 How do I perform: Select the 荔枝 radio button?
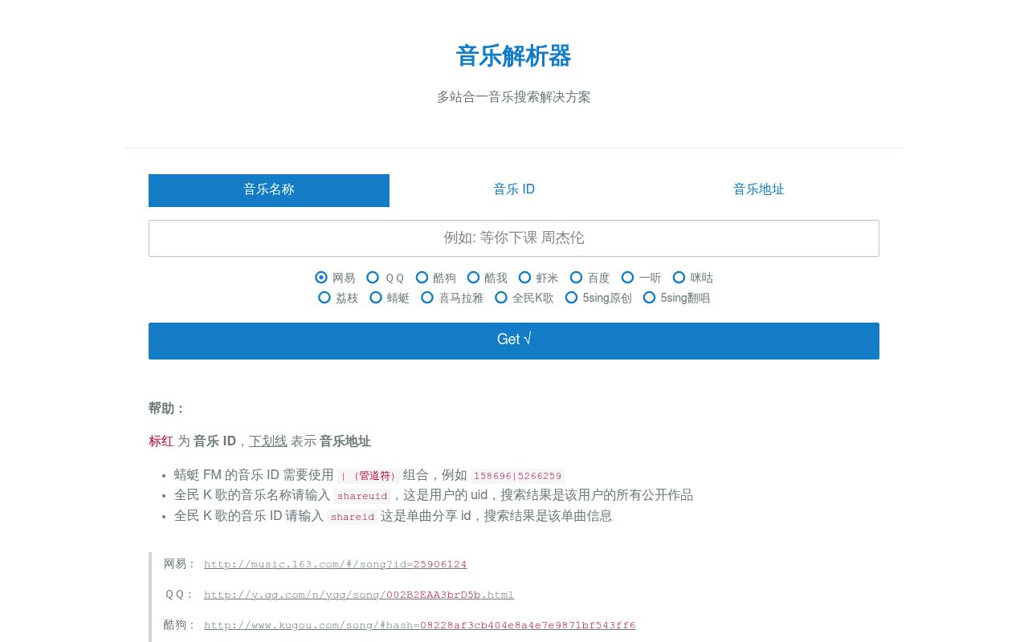[324, 298]
